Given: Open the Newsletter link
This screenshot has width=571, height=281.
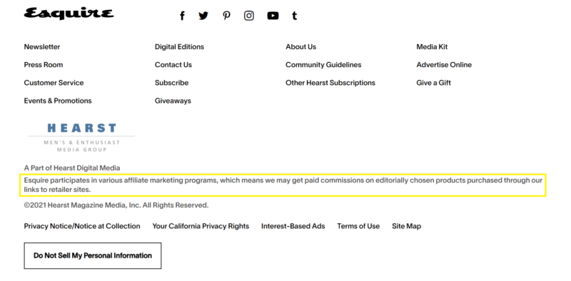Looking at the screenshot, I should [42, 47].
